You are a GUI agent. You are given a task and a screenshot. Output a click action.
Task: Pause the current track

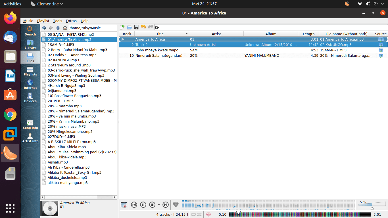tap(143, 205)
